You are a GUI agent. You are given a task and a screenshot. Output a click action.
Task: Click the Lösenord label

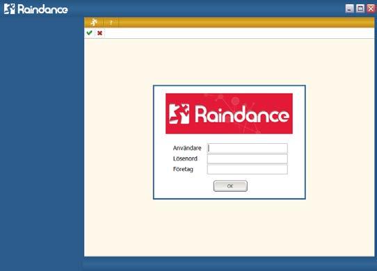pyautogui.click(x=185, y=158)
